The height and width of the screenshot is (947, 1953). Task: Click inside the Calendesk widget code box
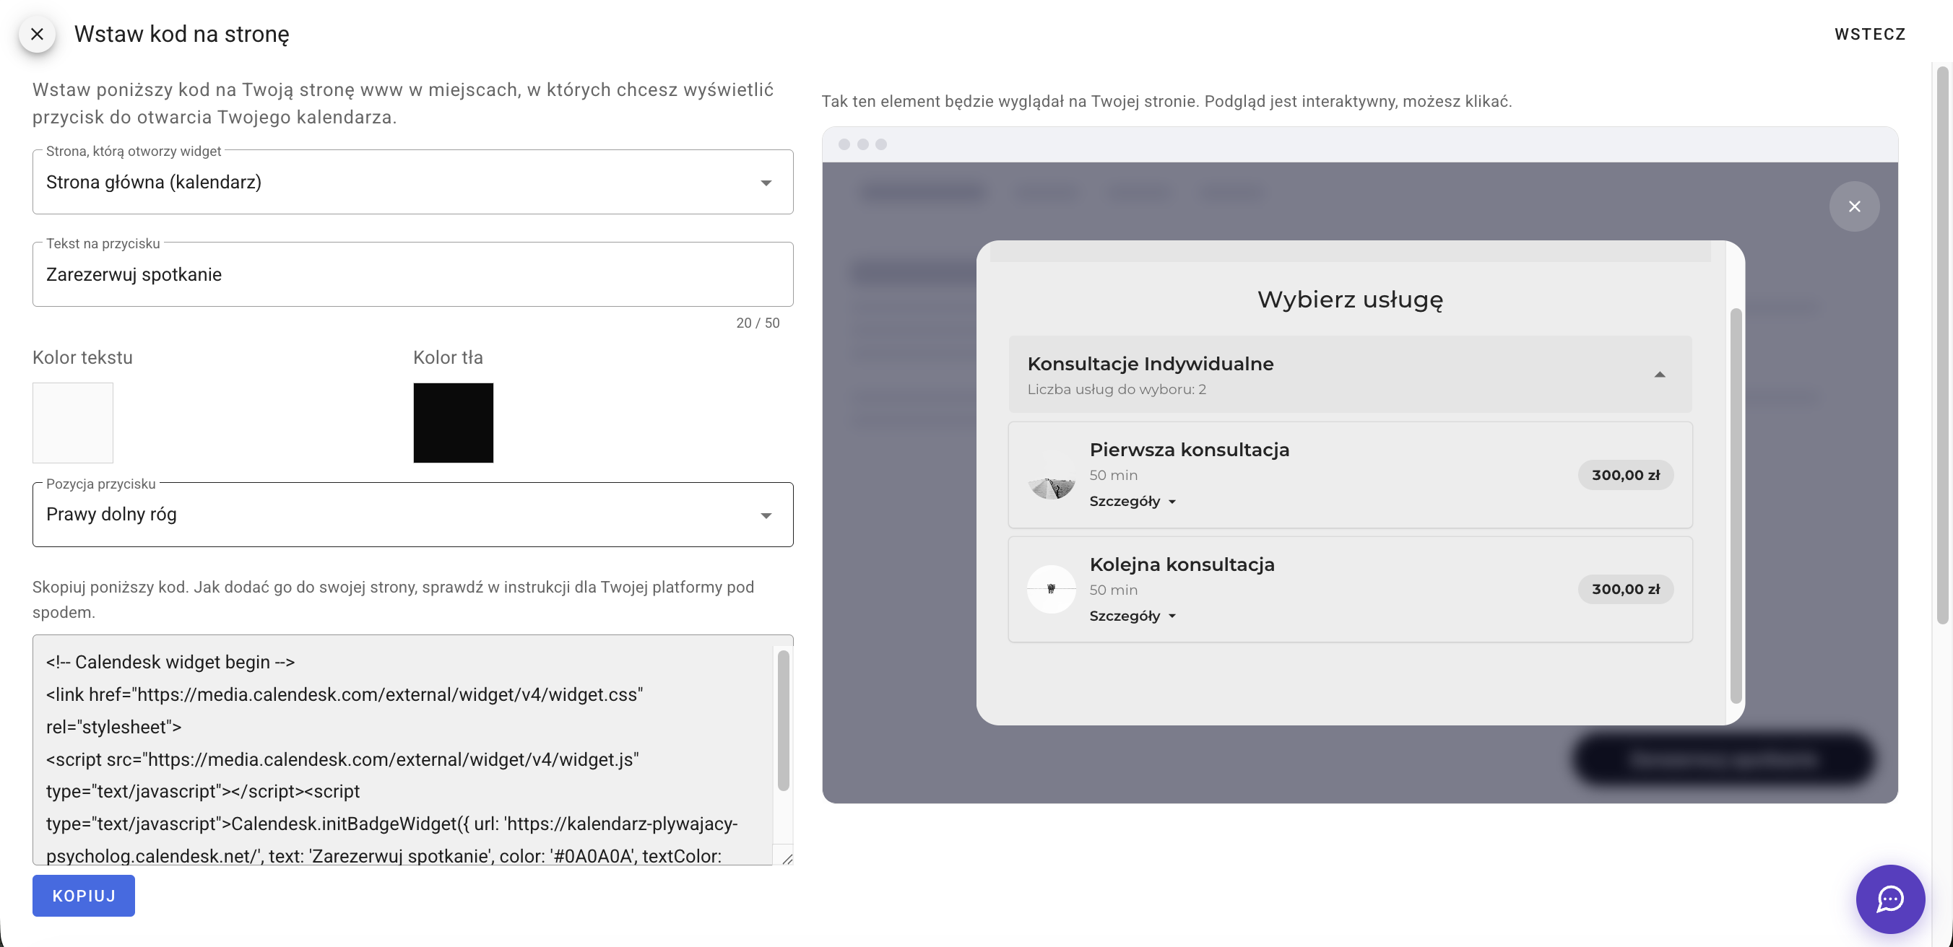point(402,750)
